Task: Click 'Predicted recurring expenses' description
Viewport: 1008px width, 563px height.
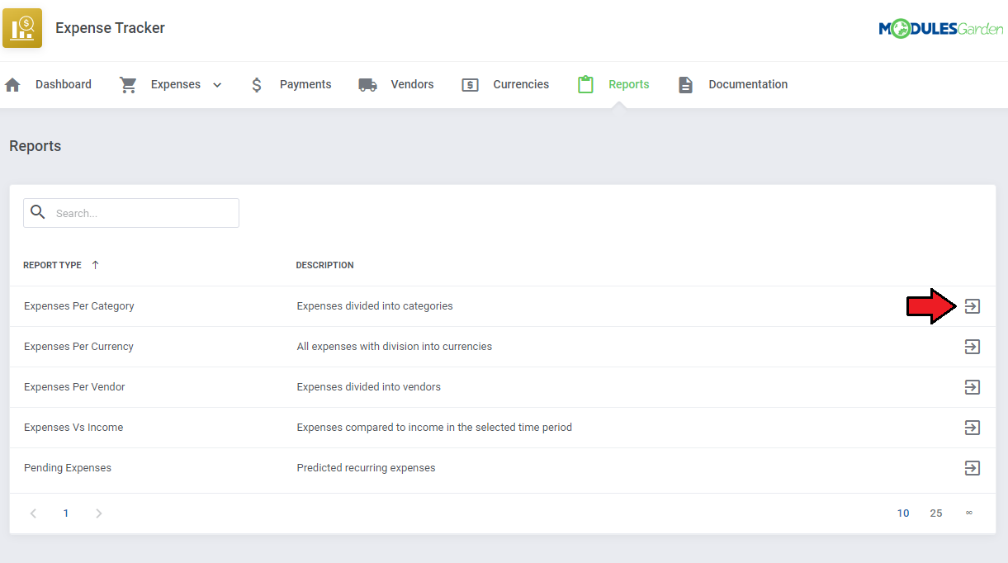Action: [x=366, y=468]
